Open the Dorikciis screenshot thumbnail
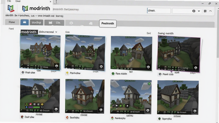This screenshot has width=219, height=123. point(40,96)
